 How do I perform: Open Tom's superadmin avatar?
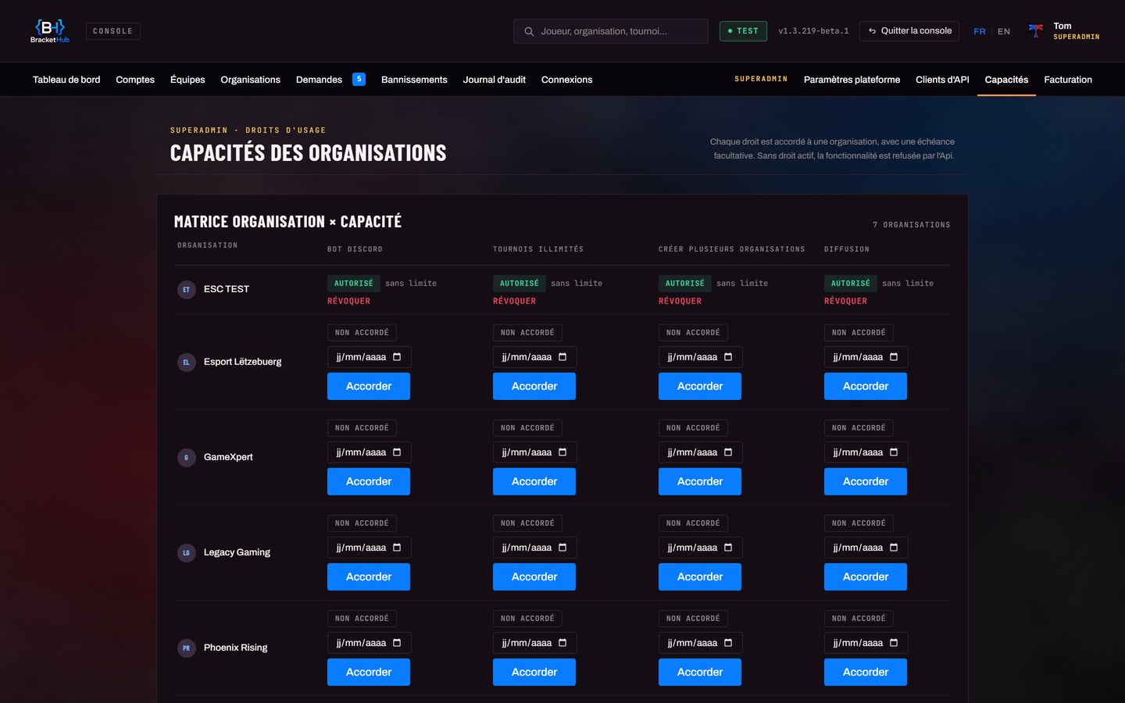tap(1036, 31)
